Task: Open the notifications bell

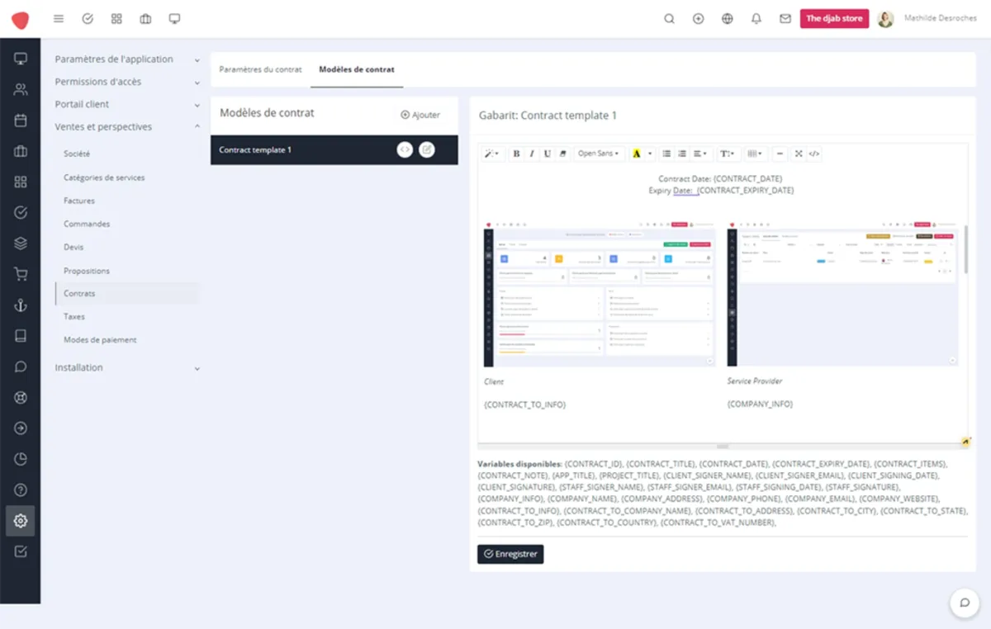Action: 756,19
